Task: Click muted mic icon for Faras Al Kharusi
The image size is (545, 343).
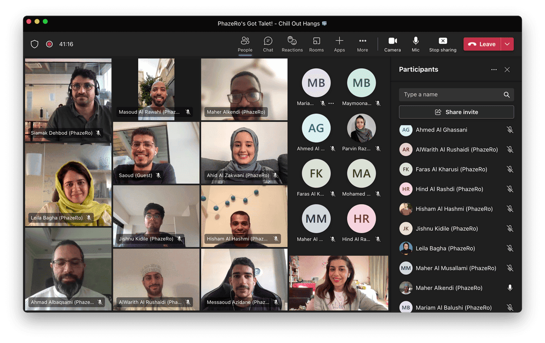Action: (x=510, y=169)
